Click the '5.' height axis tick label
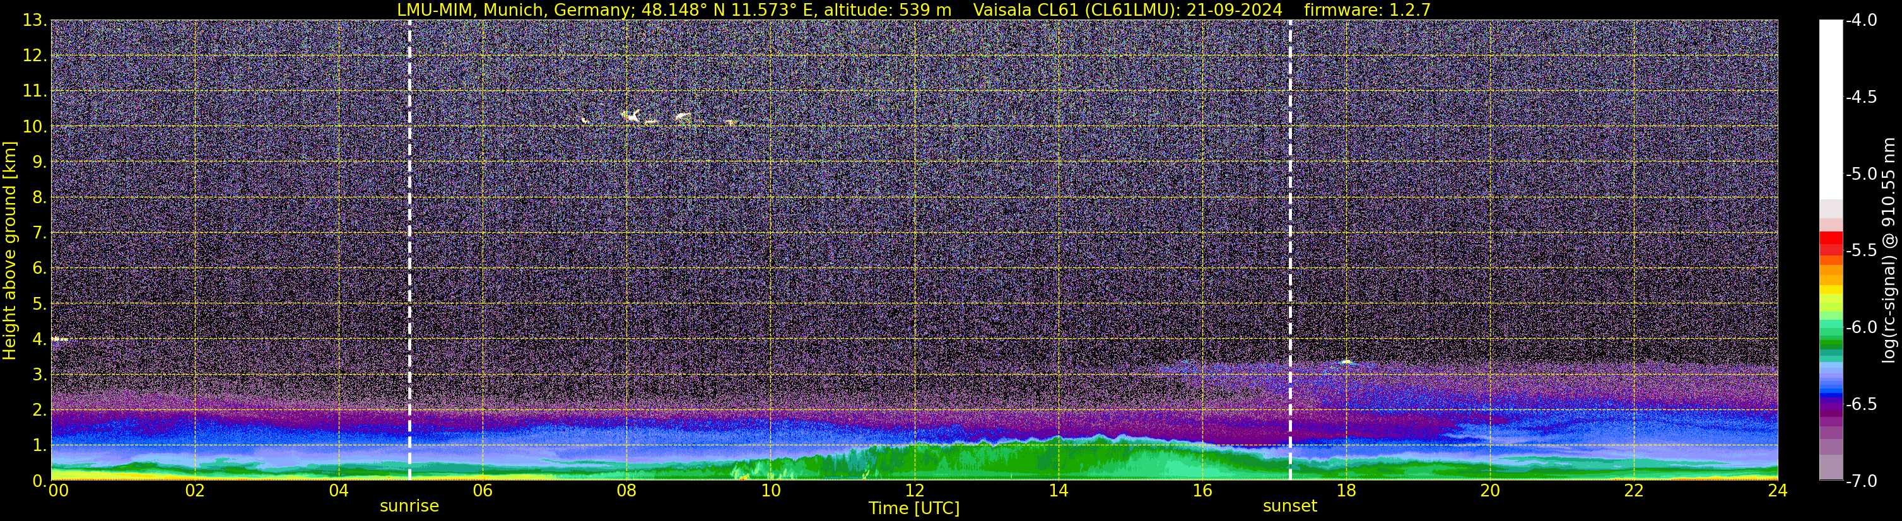1902x521 pixels. tap(39, 304)
